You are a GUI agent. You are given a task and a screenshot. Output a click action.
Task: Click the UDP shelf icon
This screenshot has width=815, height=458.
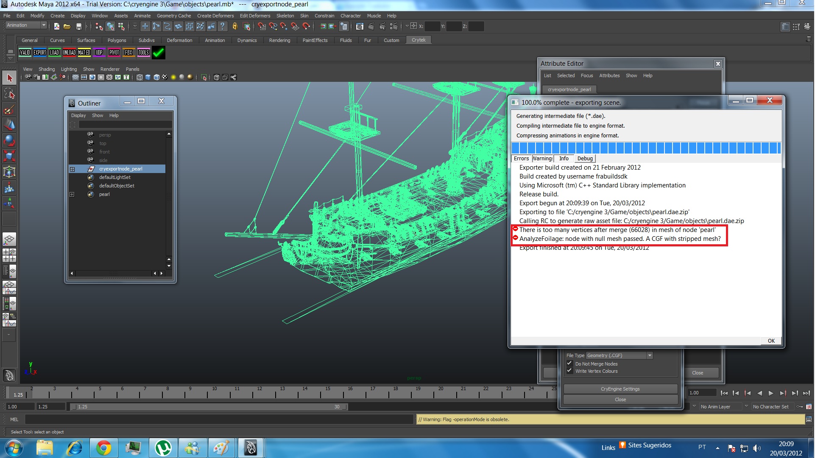(99, 53)
